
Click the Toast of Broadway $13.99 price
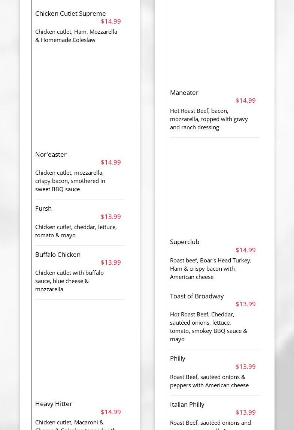point(245,304)
